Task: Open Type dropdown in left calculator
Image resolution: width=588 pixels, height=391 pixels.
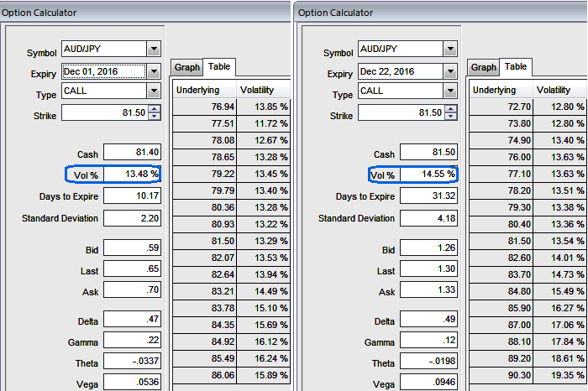Action: [154, 91]
